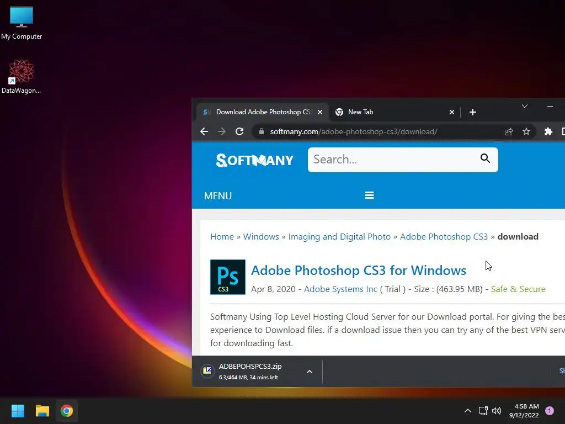Open Adobe Photoshop CS3 breadcrumb link
The image size is (565, 424).
[444, 236]
